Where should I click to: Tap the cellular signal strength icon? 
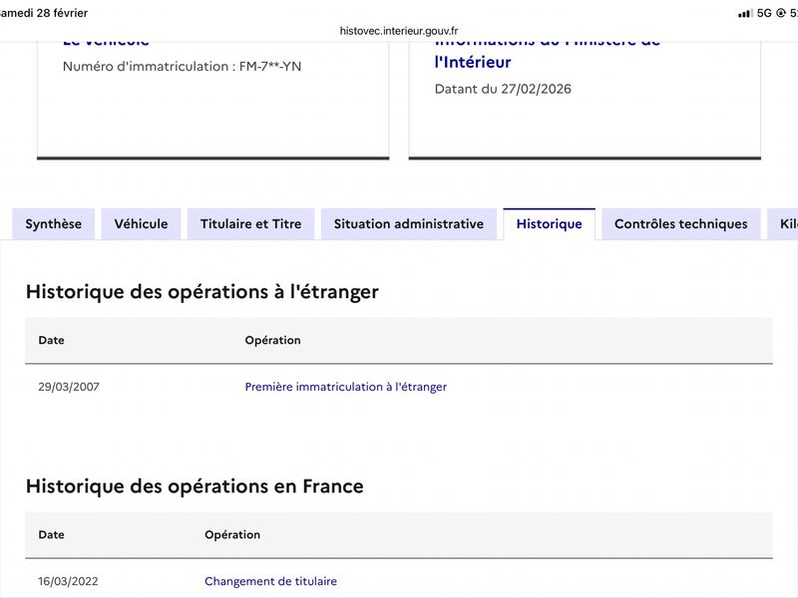click(x=745, y=13)
